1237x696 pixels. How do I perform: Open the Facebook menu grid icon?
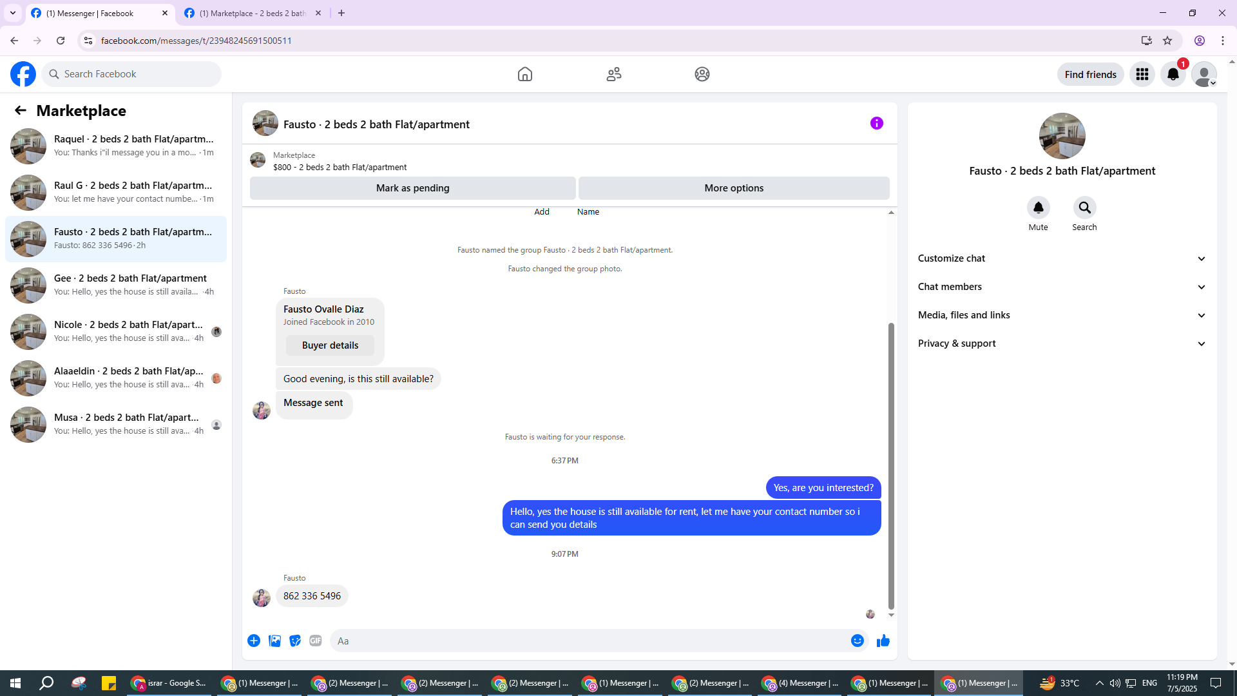coord(1142,74)
